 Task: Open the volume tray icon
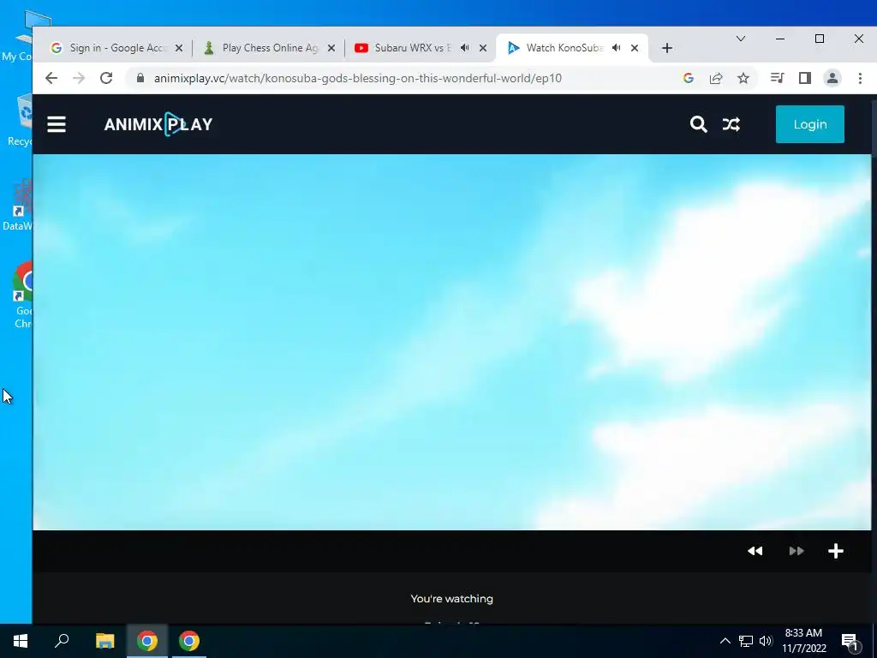[x=766, y=641]
